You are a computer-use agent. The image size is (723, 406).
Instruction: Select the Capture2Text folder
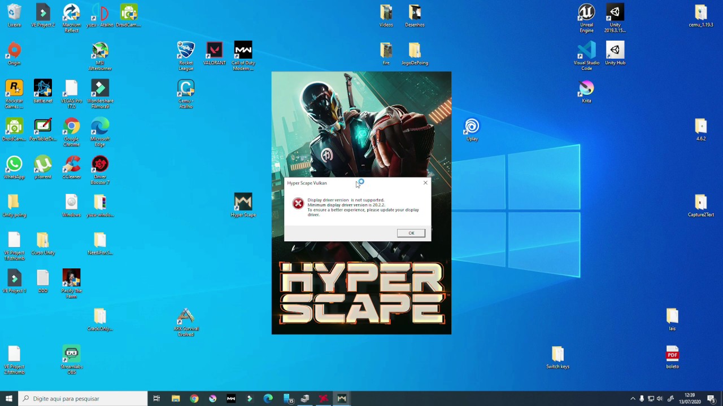pyautogui.click(x=700, y=205)
